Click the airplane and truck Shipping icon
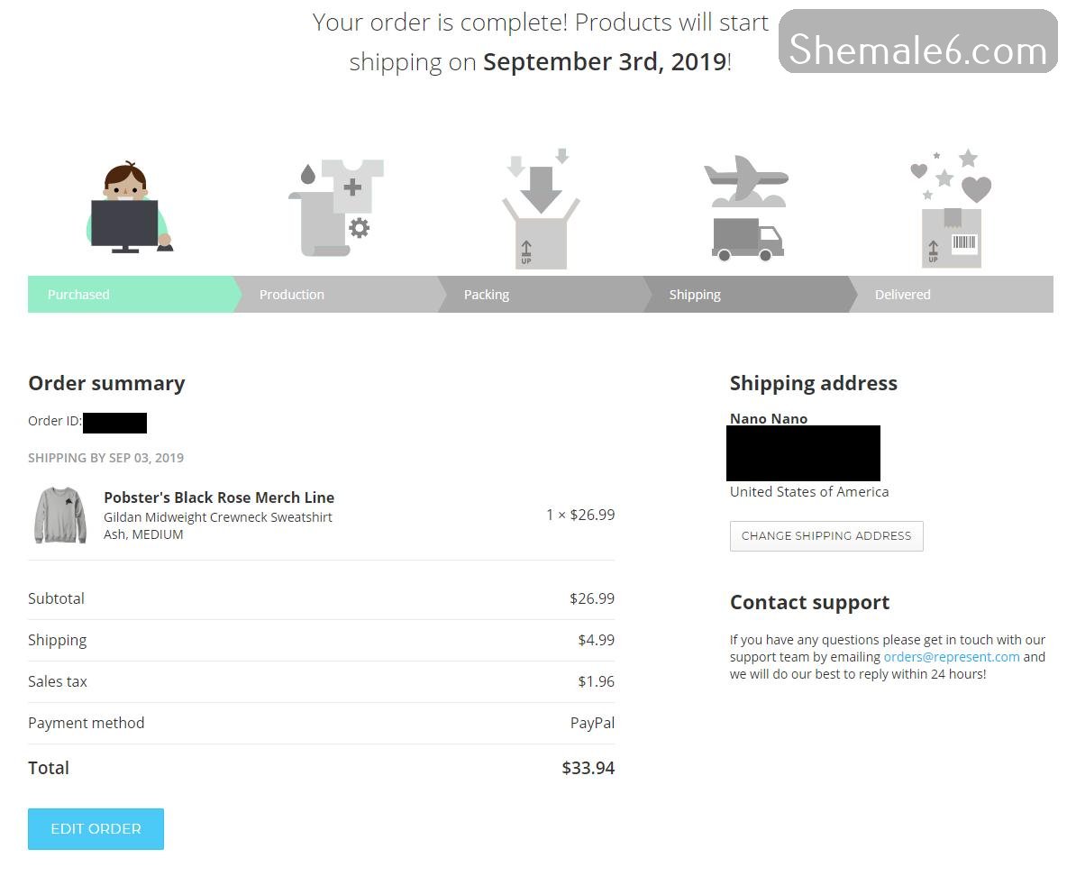Viewport: 1067px width, 876px height. 746,209
